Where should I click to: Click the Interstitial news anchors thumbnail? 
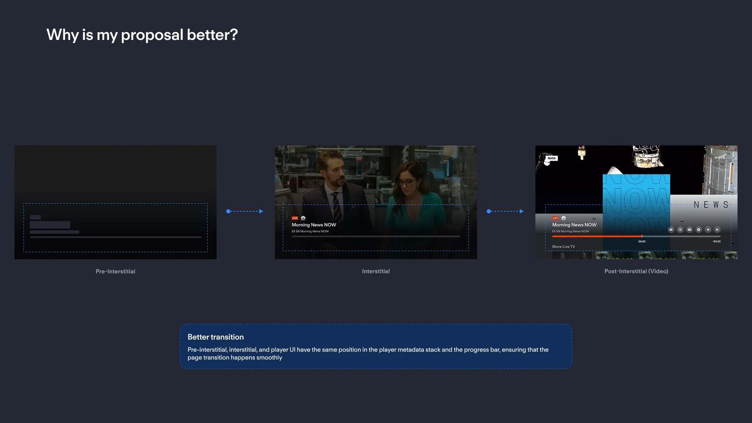click(376, 176)
